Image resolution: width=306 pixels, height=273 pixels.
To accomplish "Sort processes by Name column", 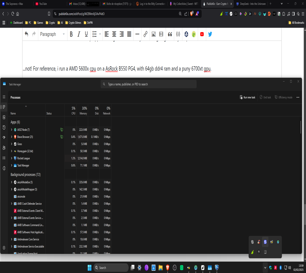I will [27, 111].
